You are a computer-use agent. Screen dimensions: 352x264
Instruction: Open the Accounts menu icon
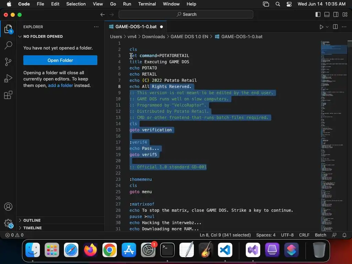point(8,207)
